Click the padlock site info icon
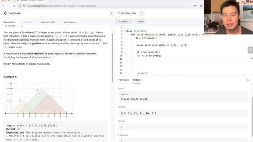The height and width of the screenshot is (142, 253). pyautogui.click(x=24, y=6)
